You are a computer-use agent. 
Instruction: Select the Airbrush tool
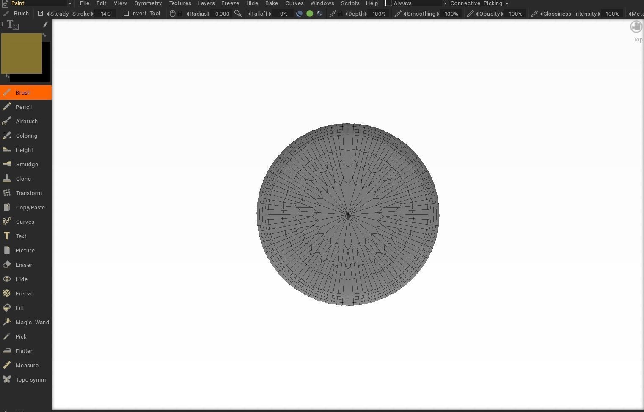coord(26,121)
